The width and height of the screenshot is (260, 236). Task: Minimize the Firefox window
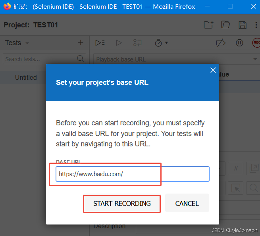click(207, 6)
